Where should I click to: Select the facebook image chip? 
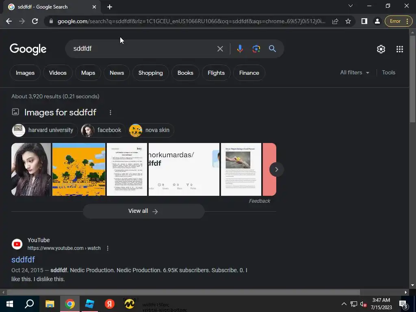tap(103, 130)
